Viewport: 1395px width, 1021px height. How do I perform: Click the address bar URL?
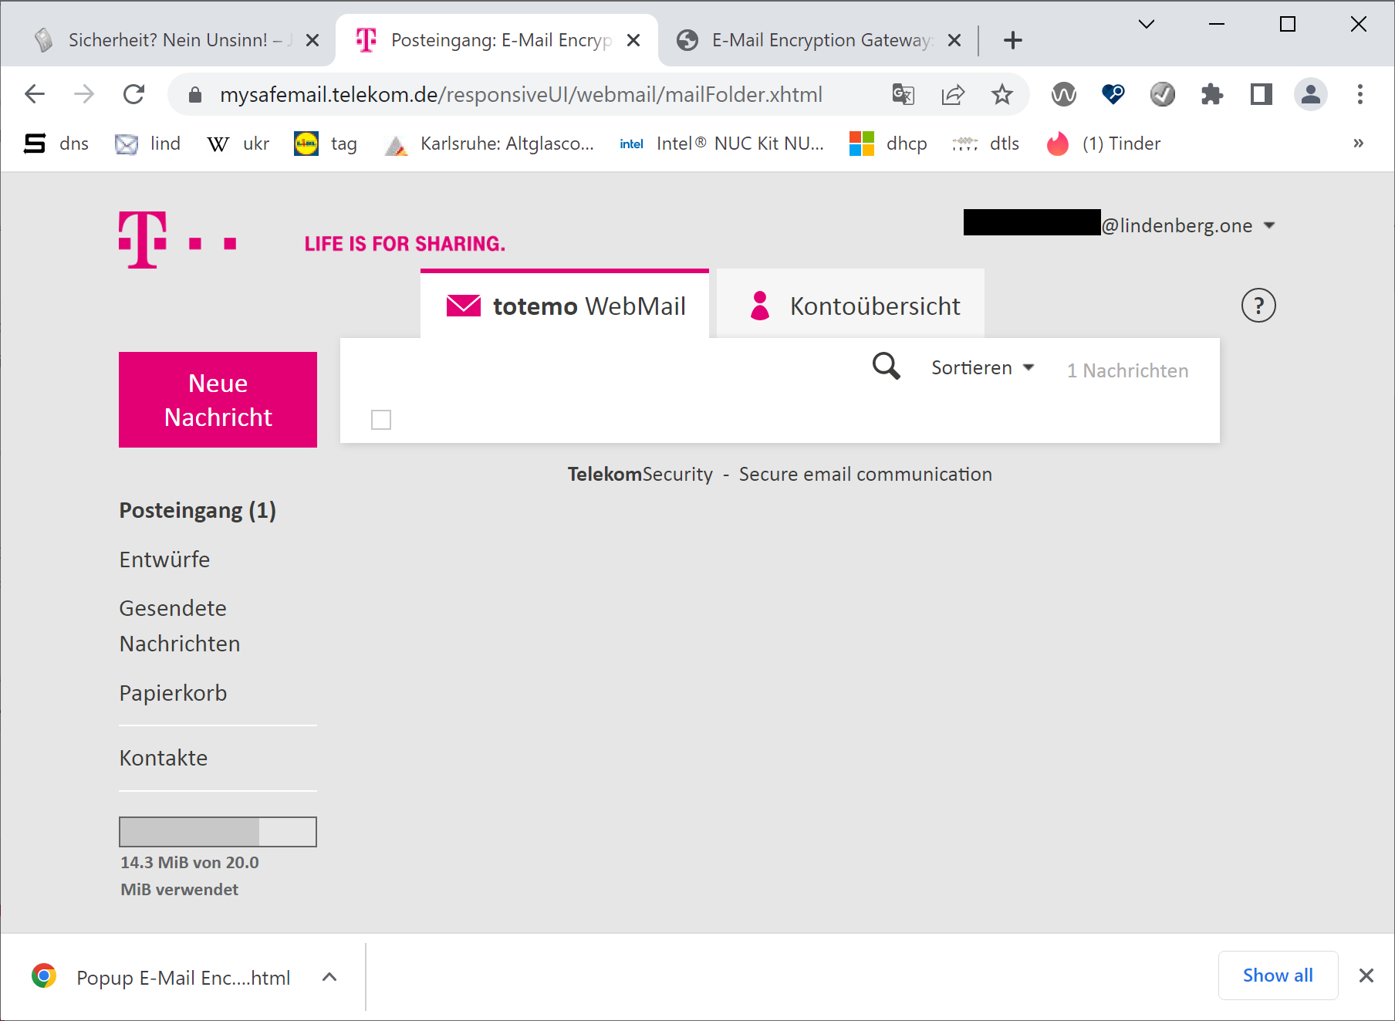(x=521, y=94)
